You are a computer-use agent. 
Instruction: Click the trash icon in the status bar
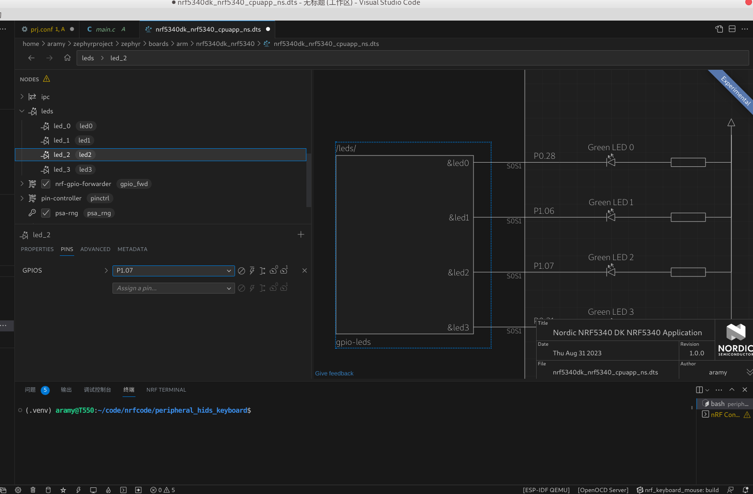click(33, 490)
